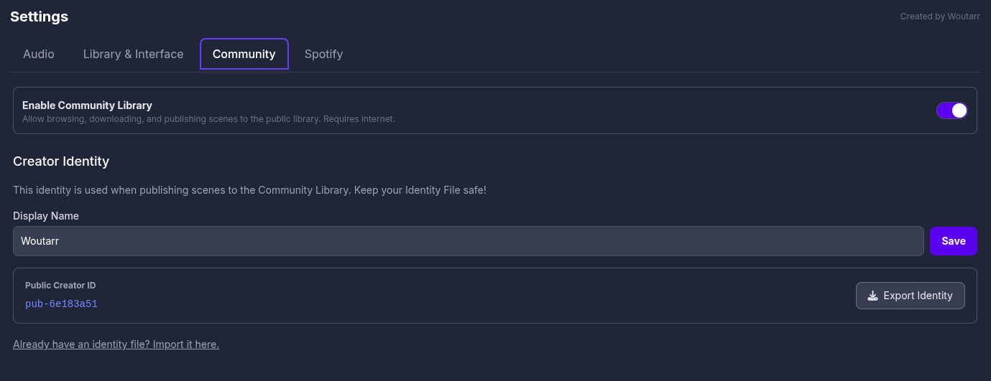The height and width of the screenshot is (381, 991).
Task: Click the community library description text
Action: (x=208, y=119)
